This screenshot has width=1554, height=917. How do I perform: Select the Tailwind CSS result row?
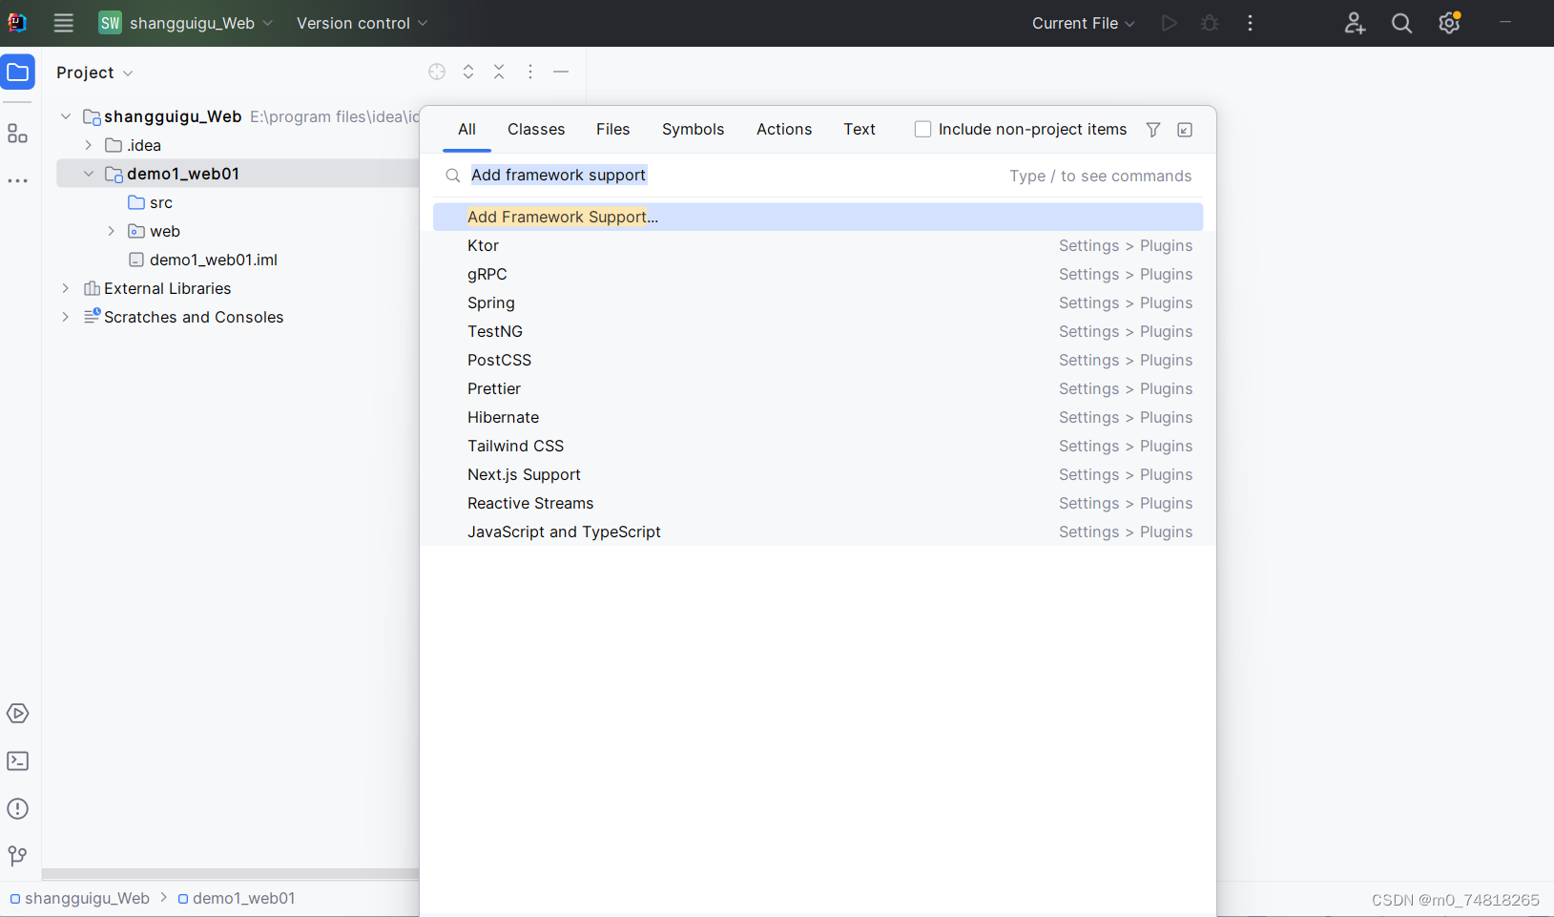point(818,446)
